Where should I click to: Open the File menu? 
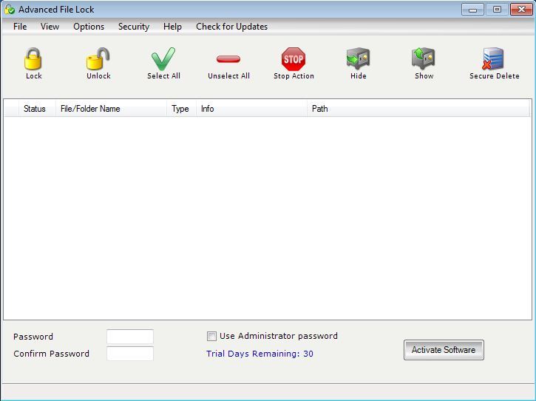tap(20, 27)
